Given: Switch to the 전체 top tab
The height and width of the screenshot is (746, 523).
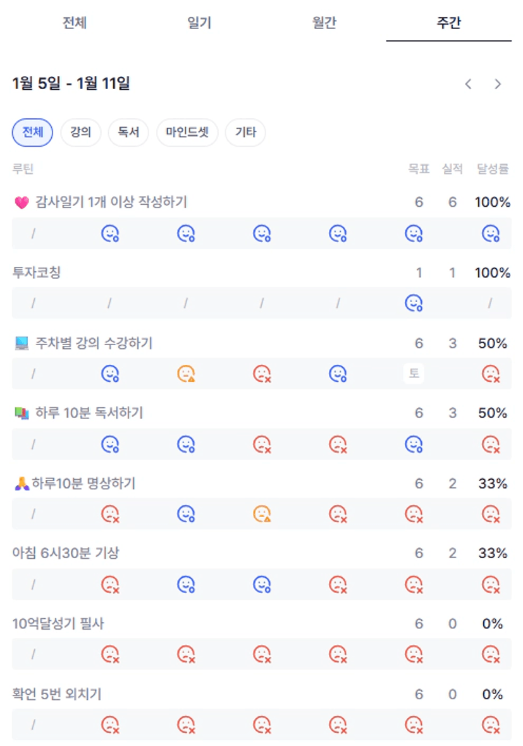Looking at the screenshot, I should (x=74, y=23).
